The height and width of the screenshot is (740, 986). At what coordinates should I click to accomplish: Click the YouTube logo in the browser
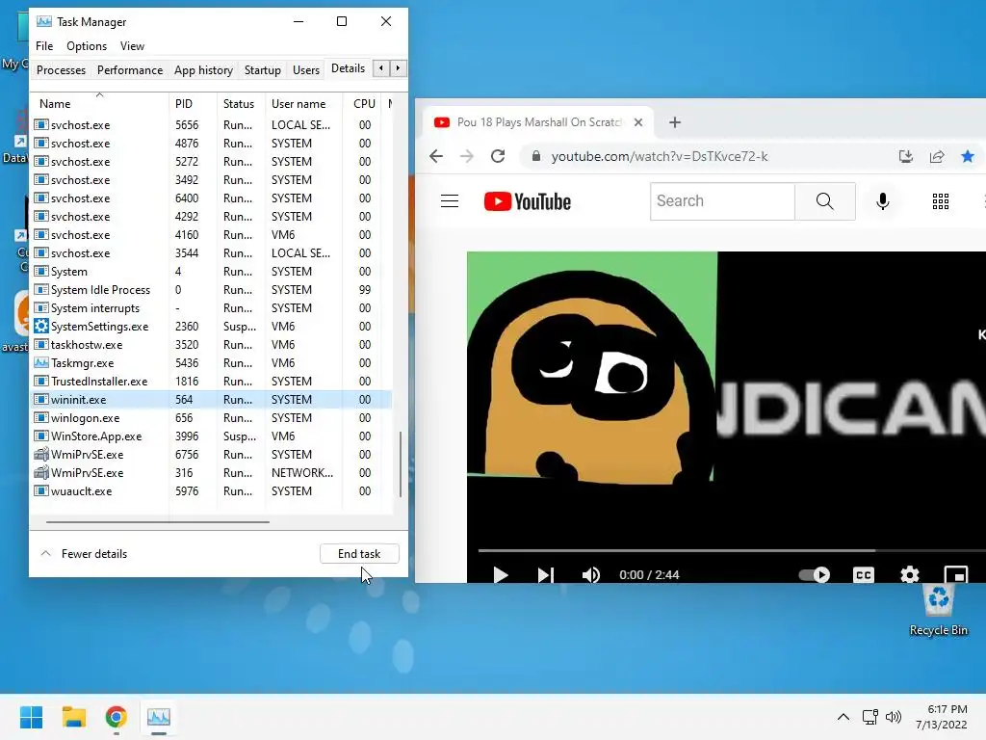pyautogui.click(x=527, y=201)
